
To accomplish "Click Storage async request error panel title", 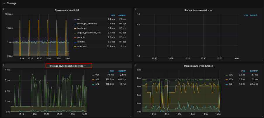I will (x=198, y=10).
